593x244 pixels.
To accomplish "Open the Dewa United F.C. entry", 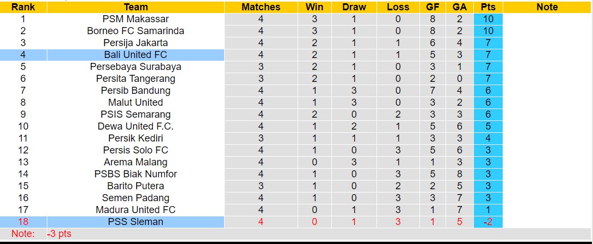I will [x=135, y=126].
